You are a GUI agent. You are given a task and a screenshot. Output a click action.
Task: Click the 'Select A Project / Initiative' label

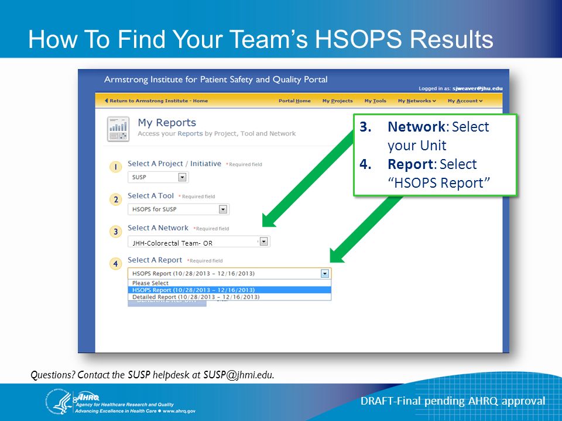pyautogui.click(x=174, y=164)
